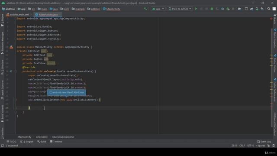This screenshot has width=277, height=156.
Task: Open the Resource Manager sidebar tab
Action: [x=2, y=43]
